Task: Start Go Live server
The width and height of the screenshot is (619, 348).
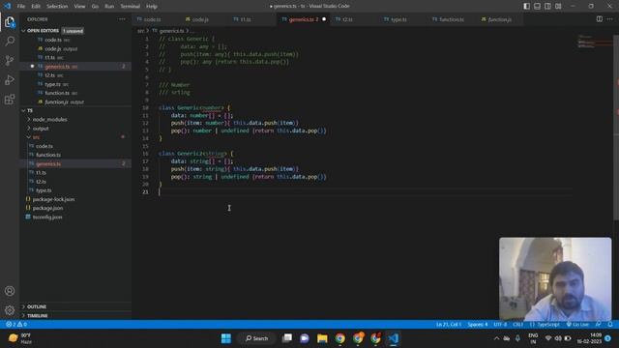Action: [577, 325]
